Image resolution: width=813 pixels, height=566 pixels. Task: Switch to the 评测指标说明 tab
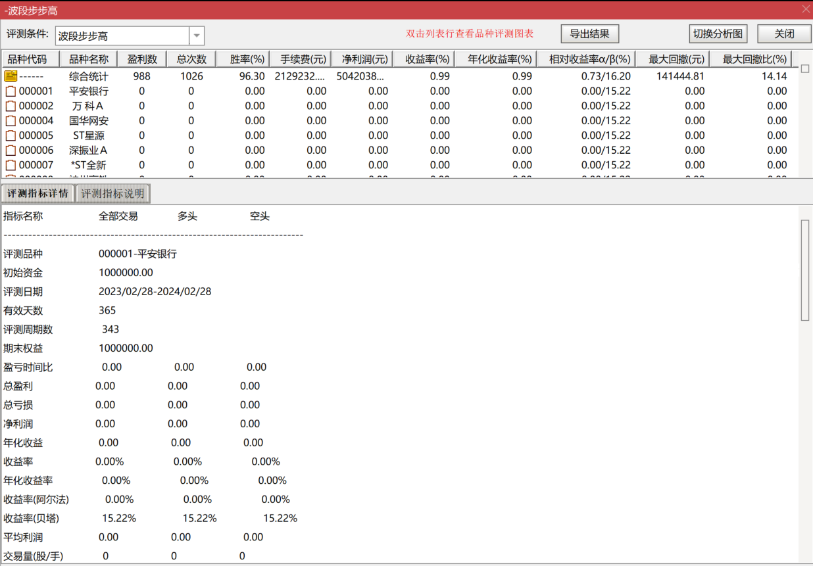(112, 194)
